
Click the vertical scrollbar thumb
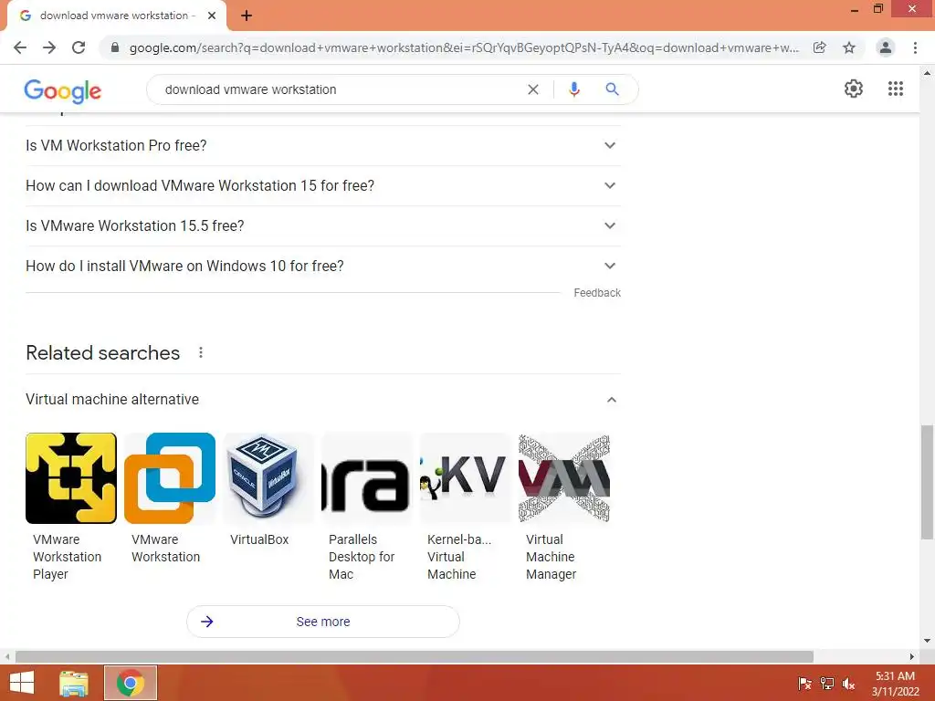tap(927, 482)
